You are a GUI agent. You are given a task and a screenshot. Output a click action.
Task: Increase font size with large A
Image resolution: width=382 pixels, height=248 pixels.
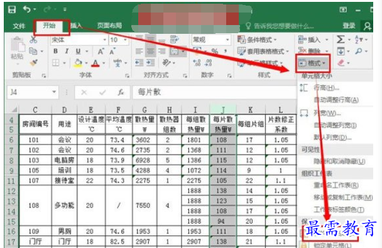point(101,51)
